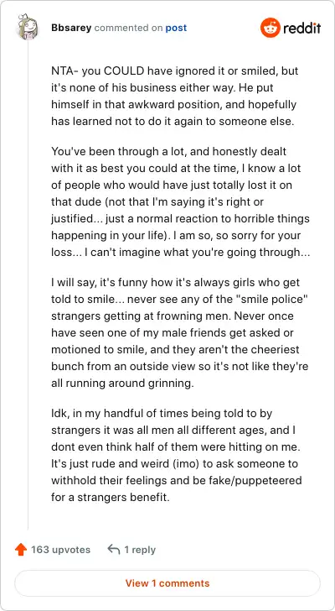Click the paragraph beginning "You've been through a lot"
Screen dimensions: 335x611
pos(180,201)
